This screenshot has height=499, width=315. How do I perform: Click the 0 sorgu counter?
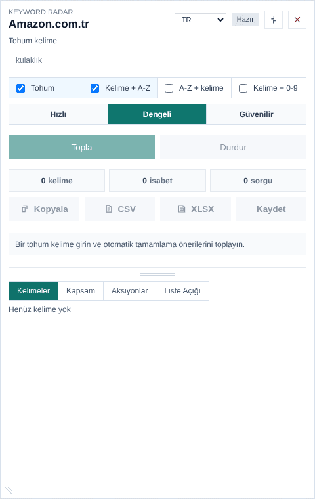point(258,181)
